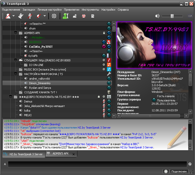
Task: Switch to HZ.by TeamSpeak 3 Server tab
Action: 24,154
